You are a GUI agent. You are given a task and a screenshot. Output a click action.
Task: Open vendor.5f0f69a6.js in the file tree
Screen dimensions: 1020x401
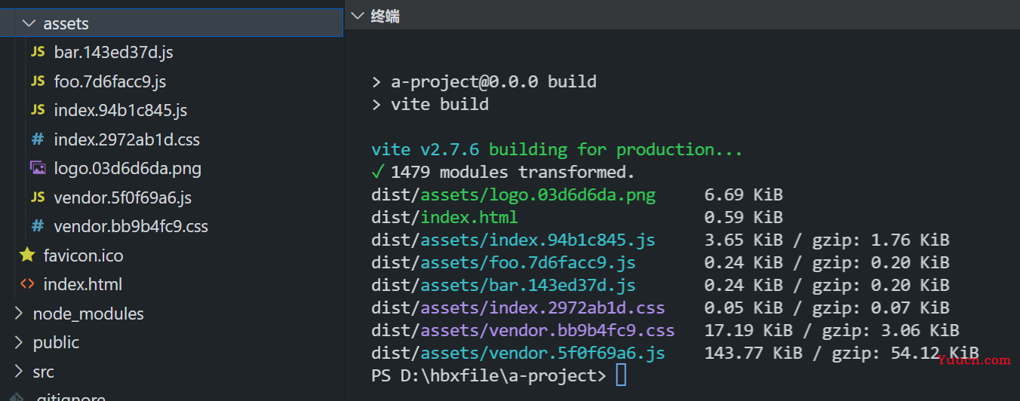(123, 198)
